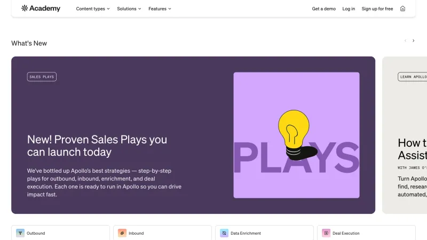Click the Data Enrichment icon
427x240 pixels.
point(224,233)
